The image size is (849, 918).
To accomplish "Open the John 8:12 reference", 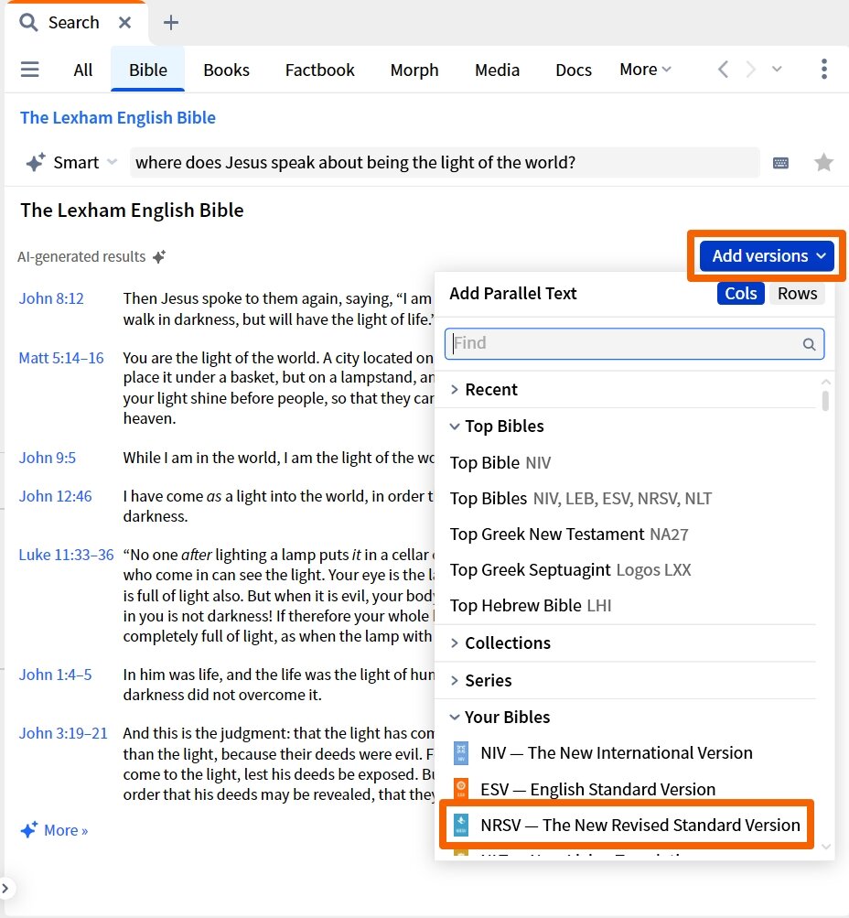I will pos(51,298).
